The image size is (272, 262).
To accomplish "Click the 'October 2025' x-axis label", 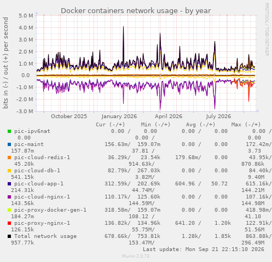I will pos(69,117).
